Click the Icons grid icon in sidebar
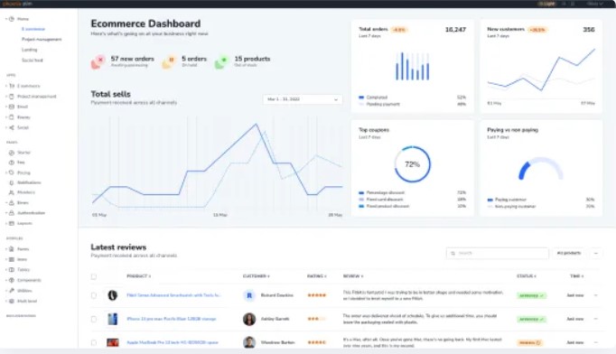The width and height of the screenshot is (616, 354). tap(12, 259)
